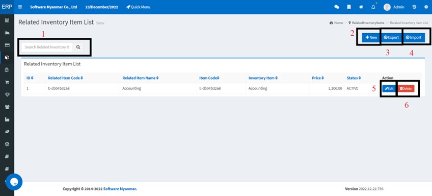Sort by ID column
Viewport: 432px width, 196px height.
30,78
